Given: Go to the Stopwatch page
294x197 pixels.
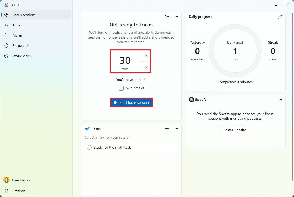Looking at the screenshot, I should pos(21,46).
